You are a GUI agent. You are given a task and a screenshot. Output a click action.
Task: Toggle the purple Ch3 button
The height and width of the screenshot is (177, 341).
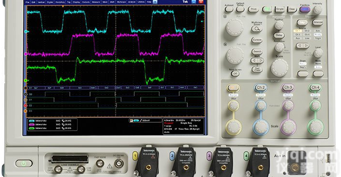(288, 87)
